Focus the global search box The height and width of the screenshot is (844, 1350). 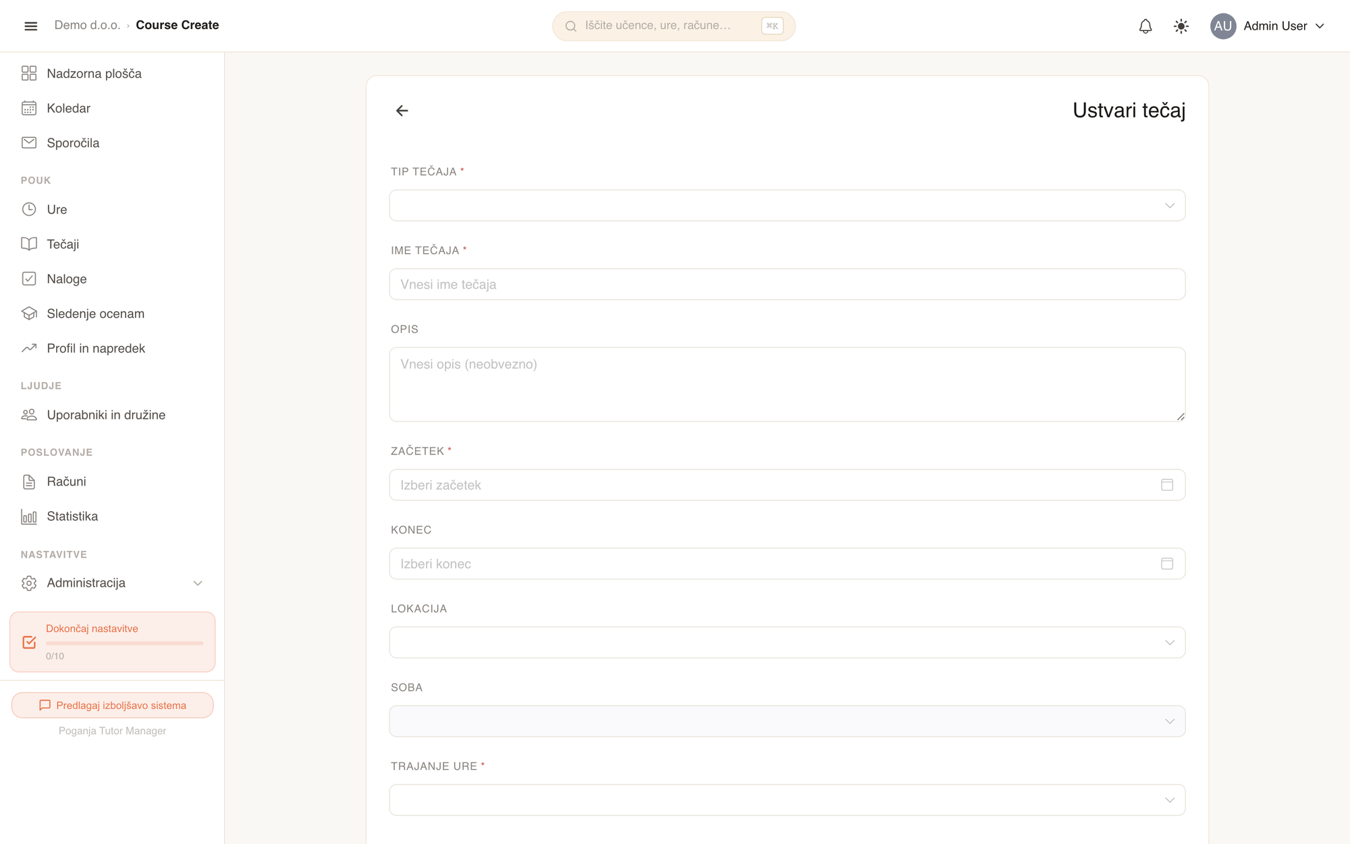[x=674, y=26]
